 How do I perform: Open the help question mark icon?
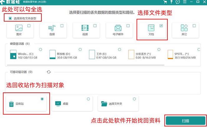point(178,2)
